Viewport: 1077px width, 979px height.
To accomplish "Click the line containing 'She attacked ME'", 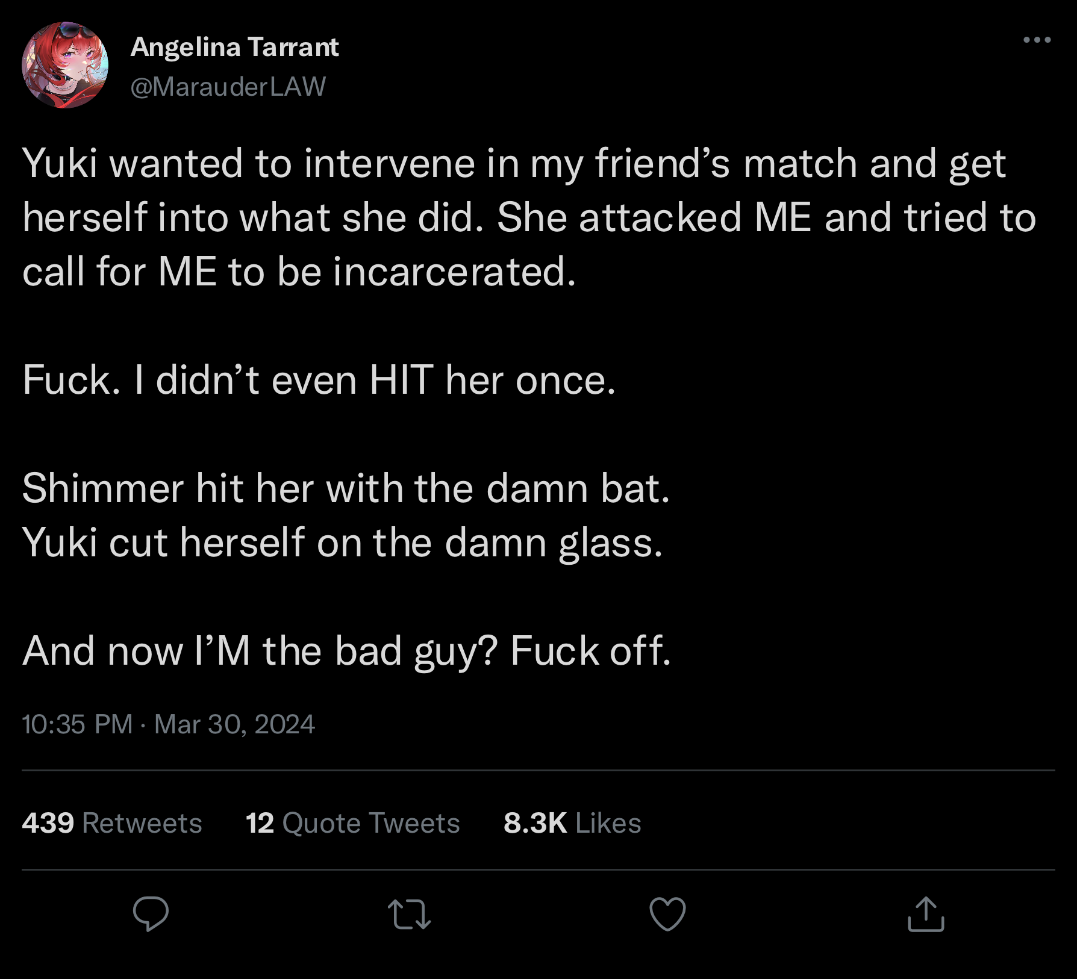I will click(x=529, y=217).
